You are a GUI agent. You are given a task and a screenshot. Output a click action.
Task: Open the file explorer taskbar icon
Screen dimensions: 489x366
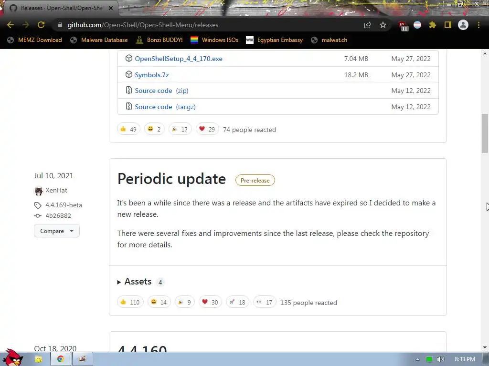[x=39, y=359]
